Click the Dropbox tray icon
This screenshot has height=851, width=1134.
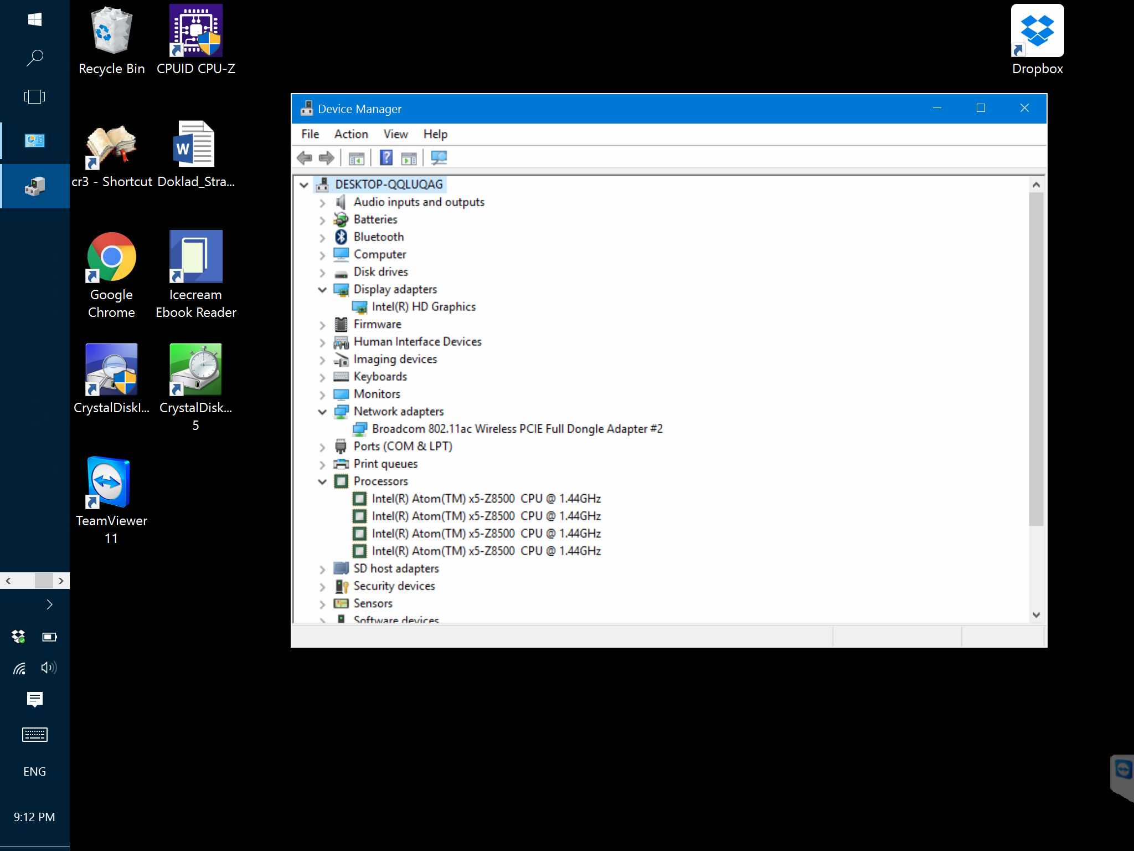(x=18, y=637)
